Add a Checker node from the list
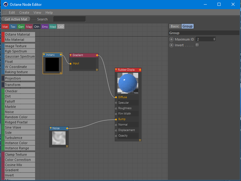 point(18,91)
